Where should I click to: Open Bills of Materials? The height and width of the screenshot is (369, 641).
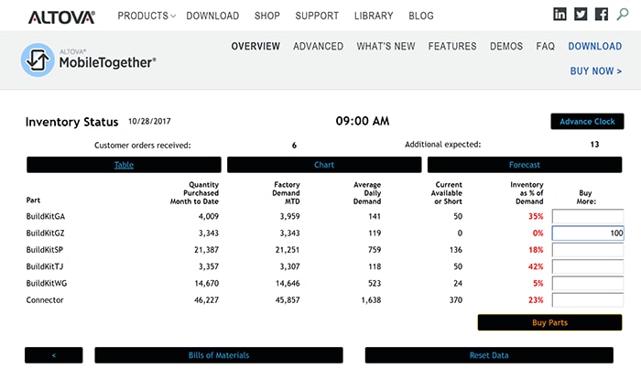219,355
